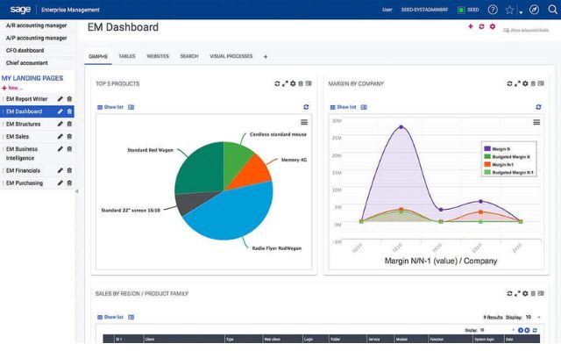Toggle Budgeted Margin N legend series
This screenshot has height=351, width=561.
coord(508,156)
